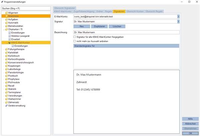Image resolution: width=200 pixels, height=136 pixels.
Task: Open the Übersicht Regeln tab
Action: [154, 11]
